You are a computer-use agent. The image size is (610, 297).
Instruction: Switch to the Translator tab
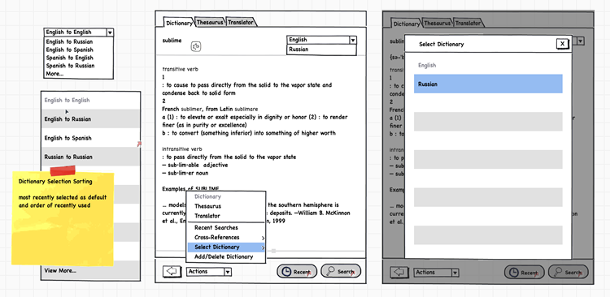(x=242, y=23)
